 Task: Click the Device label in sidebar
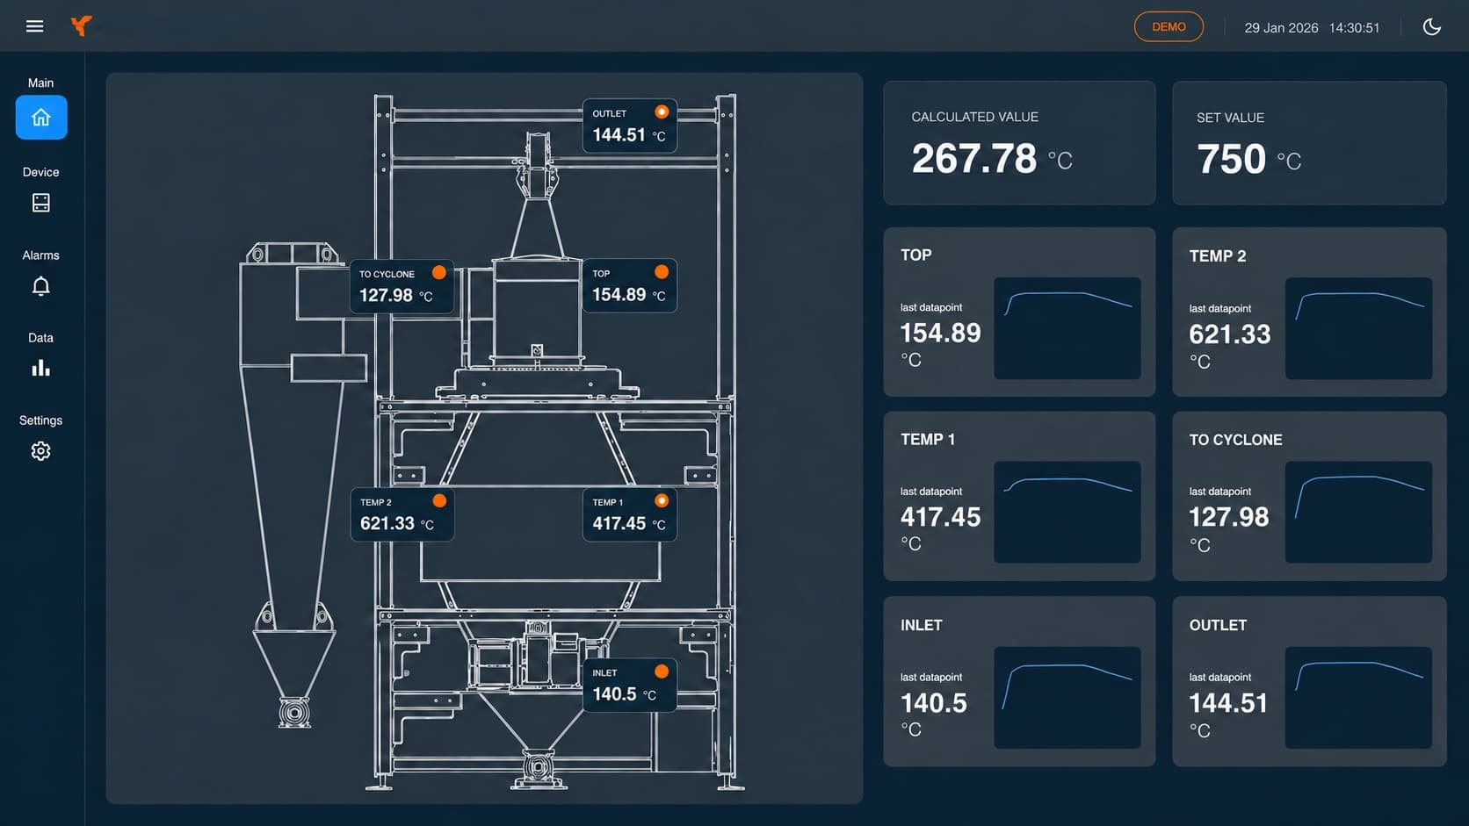tap(41, 172)
